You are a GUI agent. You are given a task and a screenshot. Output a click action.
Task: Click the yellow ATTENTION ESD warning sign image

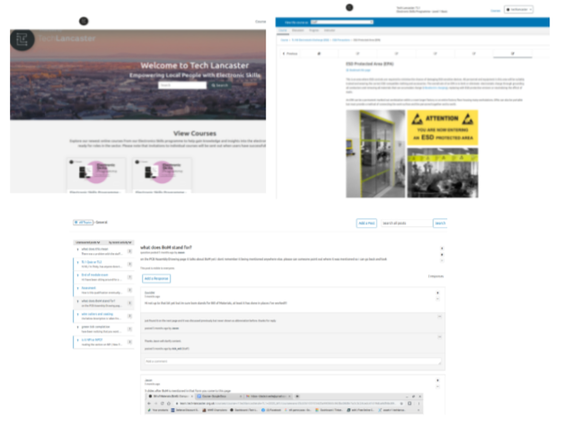point(443,127)
